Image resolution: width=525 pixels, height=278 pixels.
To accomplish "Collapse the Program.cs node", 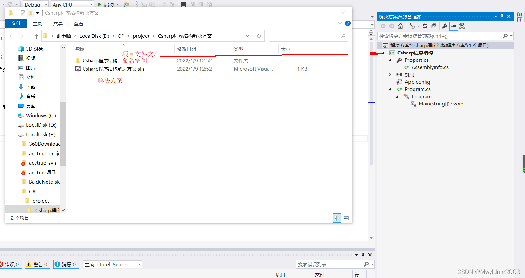I will coord(390,89).
